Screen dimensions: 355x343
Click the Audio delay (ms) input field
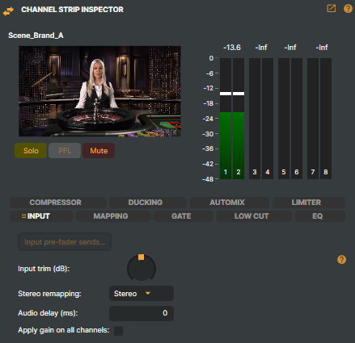point(142,313)
